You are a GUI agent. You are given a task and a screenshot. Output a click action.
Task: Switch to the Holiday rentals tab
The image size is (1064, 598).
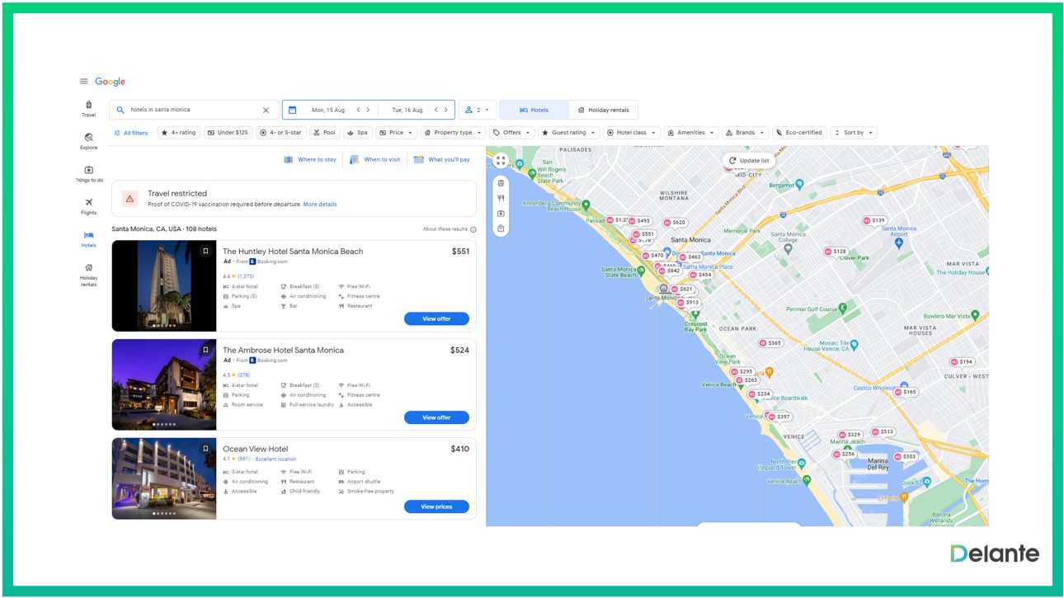pyautogui.click(x=601, y=109)
